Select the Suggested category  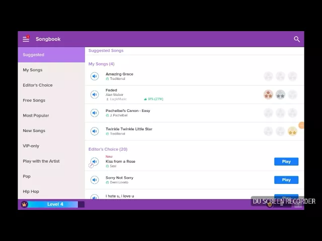click(x=51, y=55)
